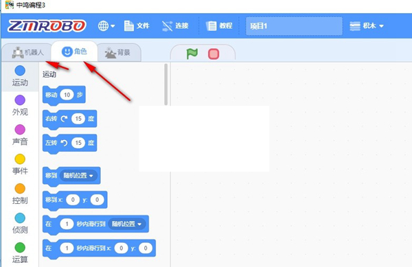Select the 外观 looks category
Viewport: 412px width, 267px height.
[20, 106]
